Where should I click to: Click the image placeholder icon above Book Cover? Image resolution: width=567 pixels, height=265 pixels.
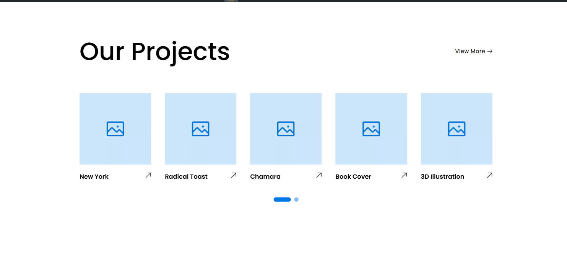(x=371, y=129)
